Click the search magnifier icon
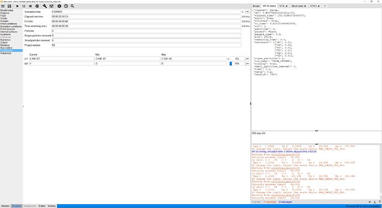Image resolution: width=382 pixels, height=208 pixels. pos(73,6)
